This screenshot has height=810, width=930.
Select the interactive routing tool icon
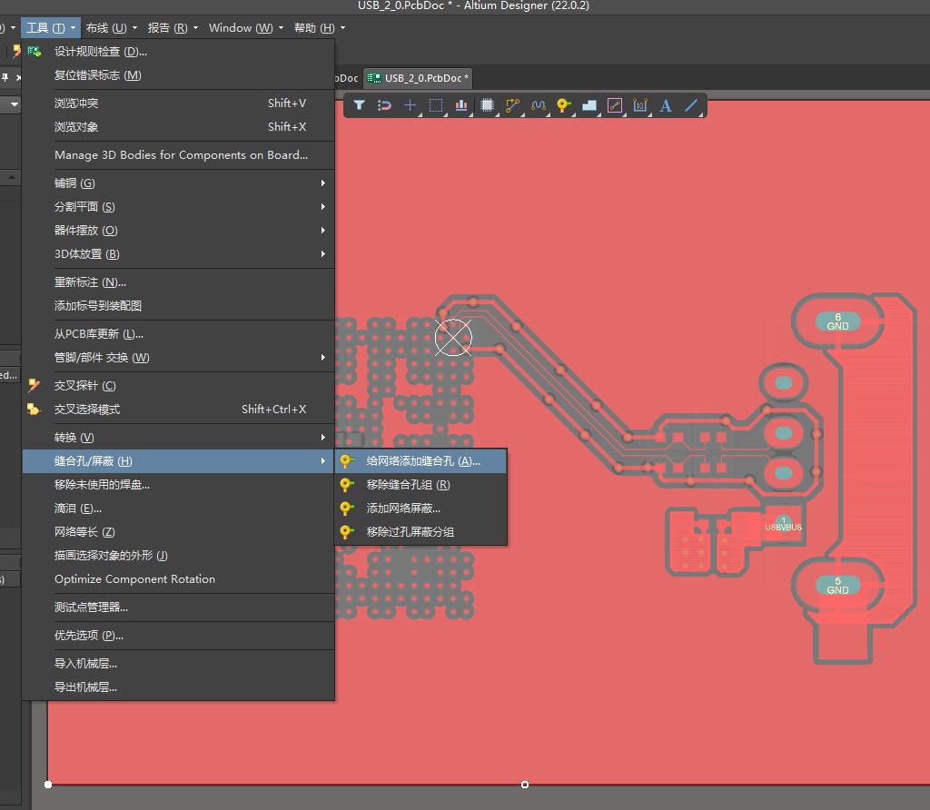click(x=513, y=105)
